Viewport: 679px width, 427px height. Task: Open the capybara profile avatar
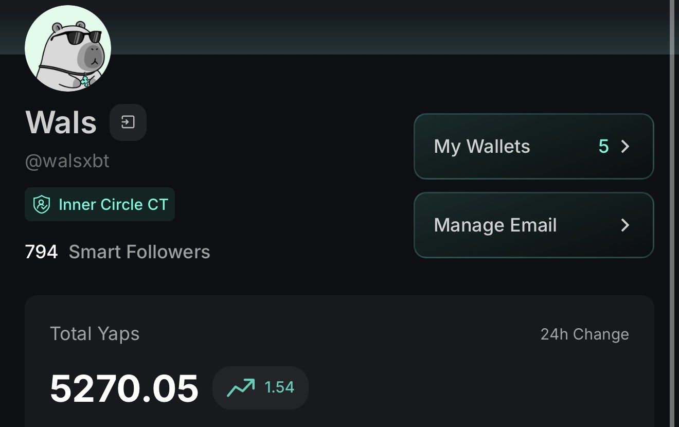(x=68, y=48)
